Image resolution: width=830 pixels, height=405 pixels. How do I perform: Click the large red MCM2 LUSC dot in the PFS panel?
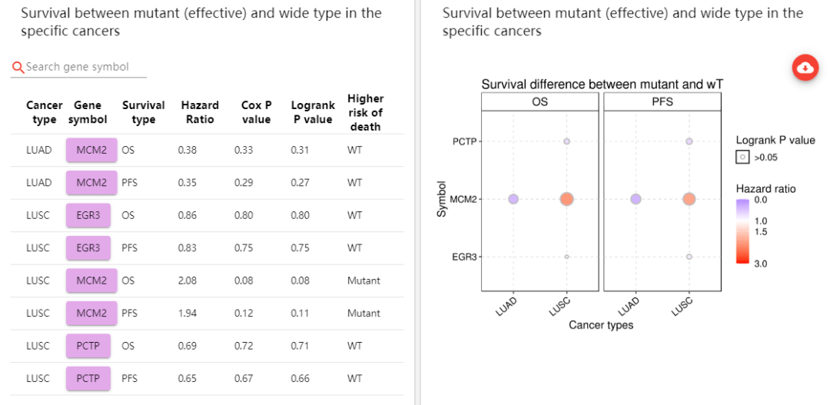pyautogui.click(x=689, y=199)
